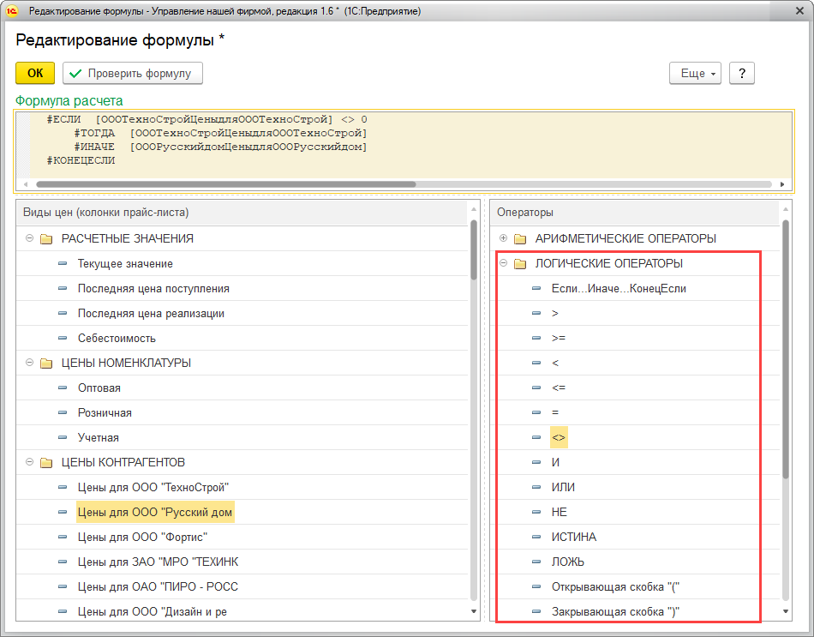814x637 pixels.
Task: Click the item icon beside Розничная
Action: tap(63, 412)
